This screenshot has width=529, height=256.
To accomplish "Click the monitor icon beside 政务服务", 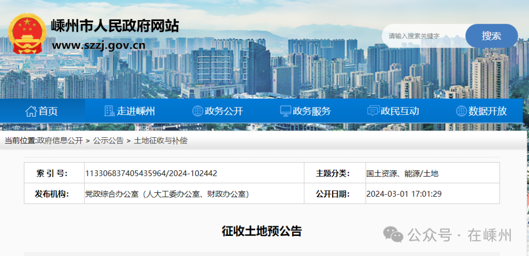I will [286, 111].
